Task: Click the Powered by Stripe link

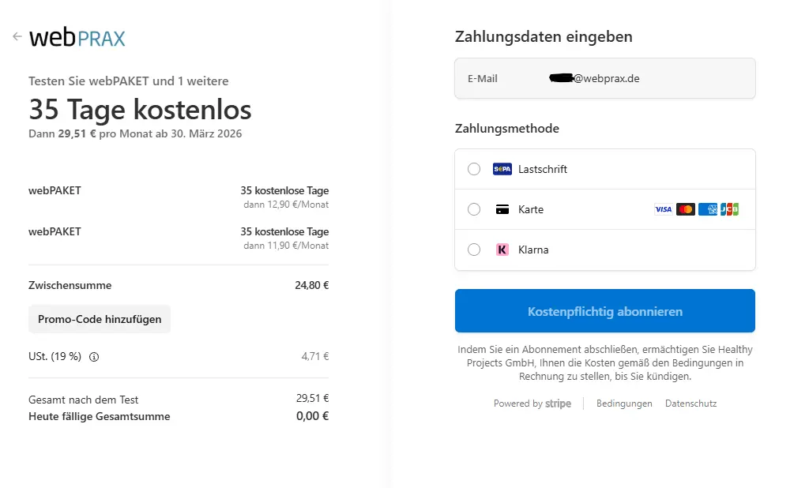Action: click(x=532, y=404)
